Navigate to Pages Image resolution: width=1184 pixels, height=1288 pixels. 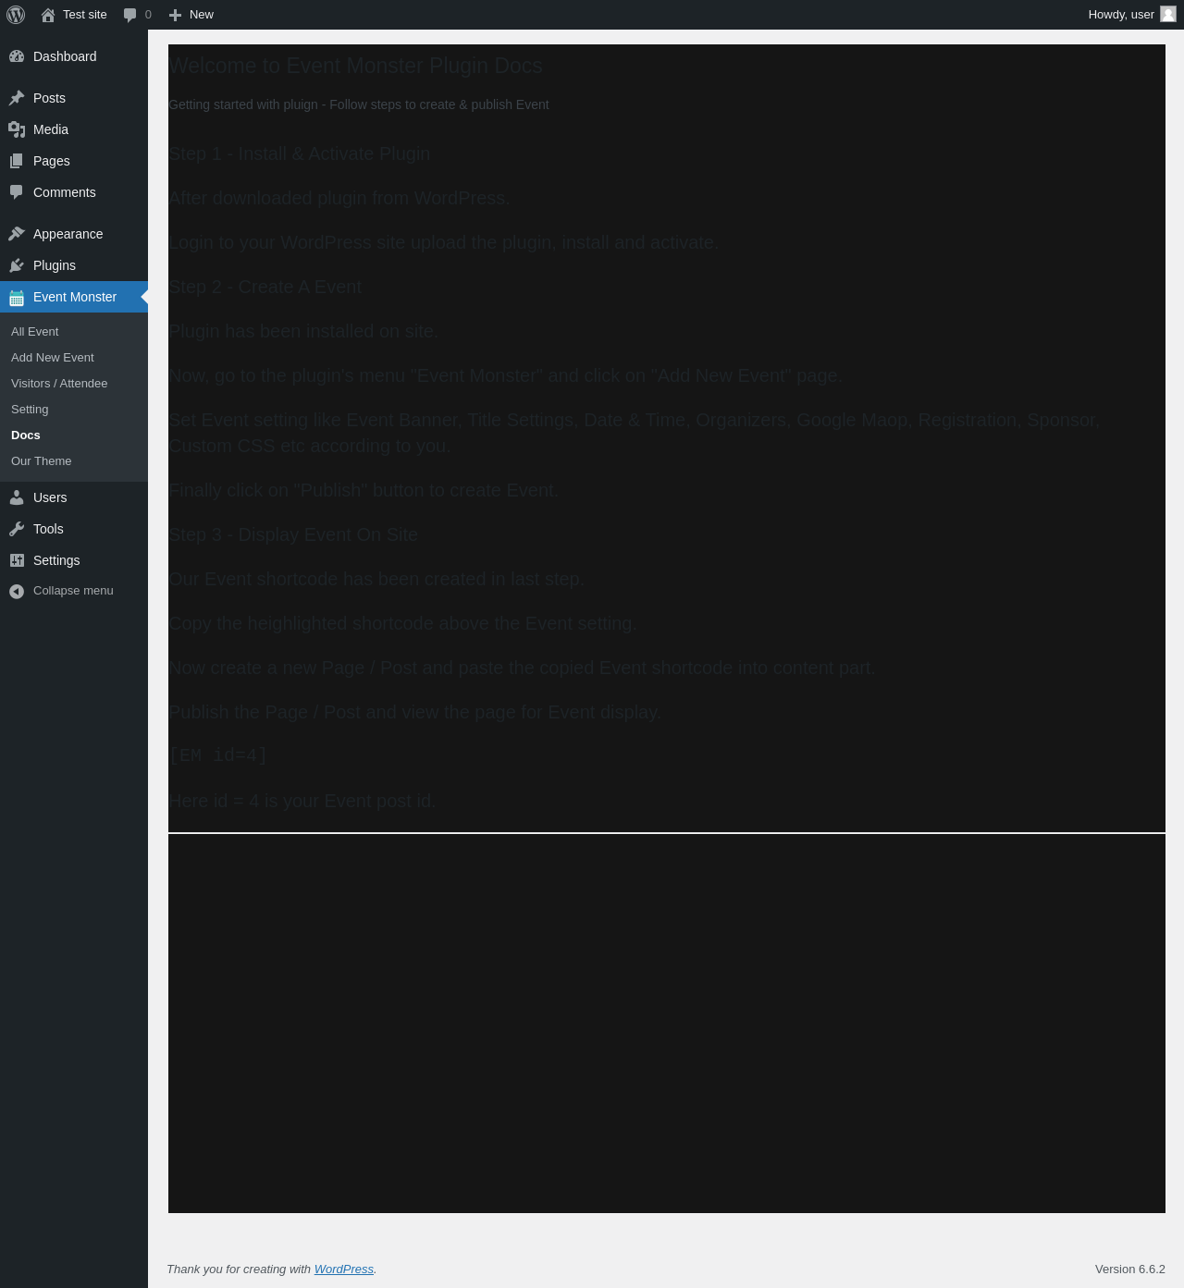74,161
